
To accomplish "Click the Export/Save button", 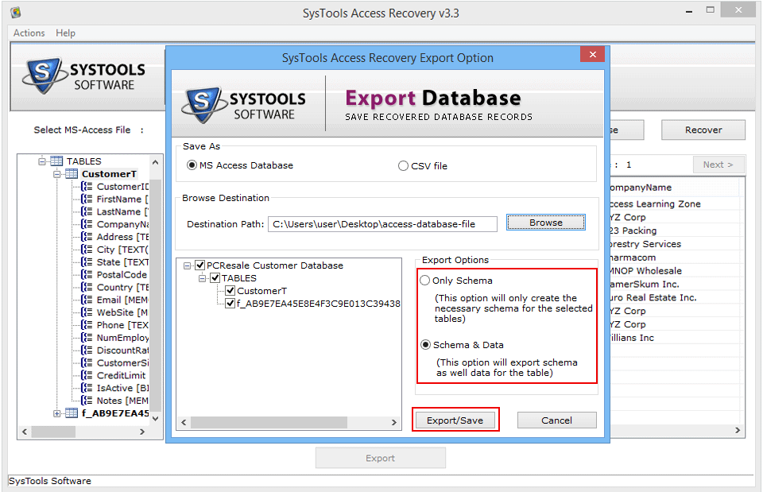I will (455, 420).
